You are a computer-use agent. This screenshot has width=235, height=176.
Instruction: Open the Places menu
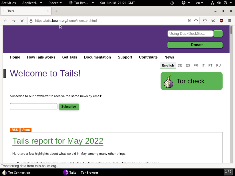55,3
